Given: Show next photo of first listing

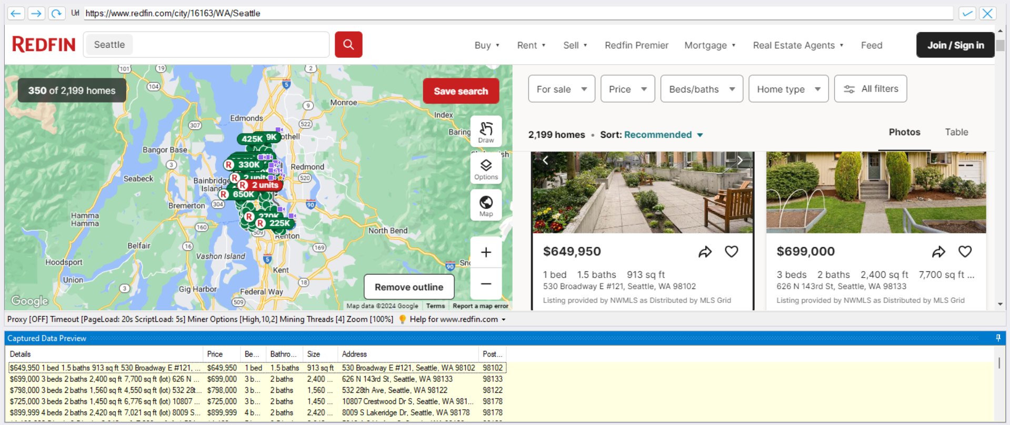Looking at the screenshot, I should click(740, 160).
